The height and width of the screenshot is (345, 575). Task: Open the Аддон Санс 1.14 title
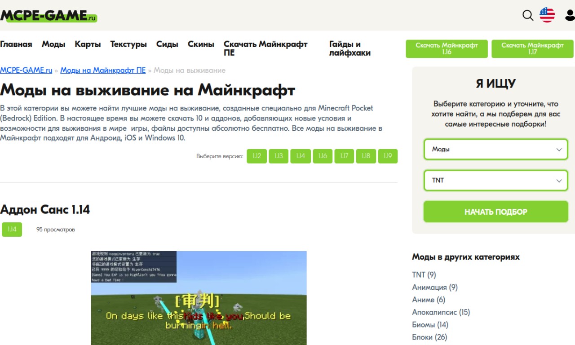[x=45, y=209]
